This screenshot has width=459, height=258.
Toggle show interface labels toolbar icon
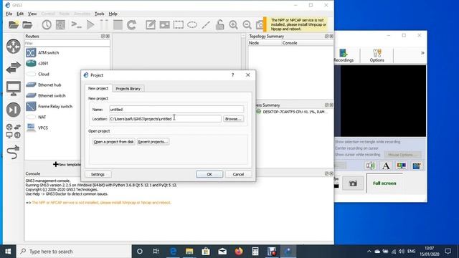coord(60,24)
